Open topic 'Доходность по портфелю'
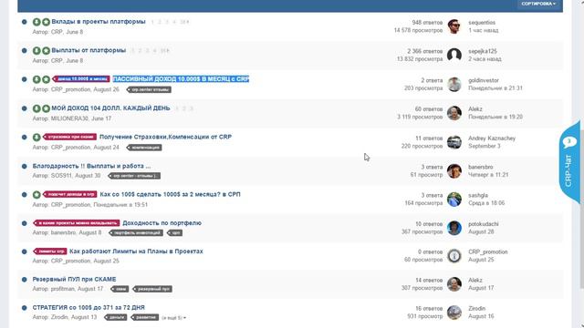Screen dimensions: 584x328 (162, 223)
